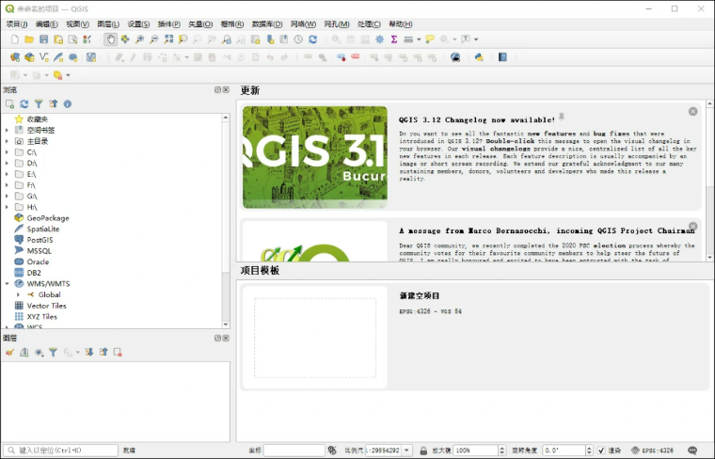Image resolution: width=715 pixels, height=459 pixels.
Task: Open the 编辑(E) menu
Action: pyautogui.click(x=47, y=24)
